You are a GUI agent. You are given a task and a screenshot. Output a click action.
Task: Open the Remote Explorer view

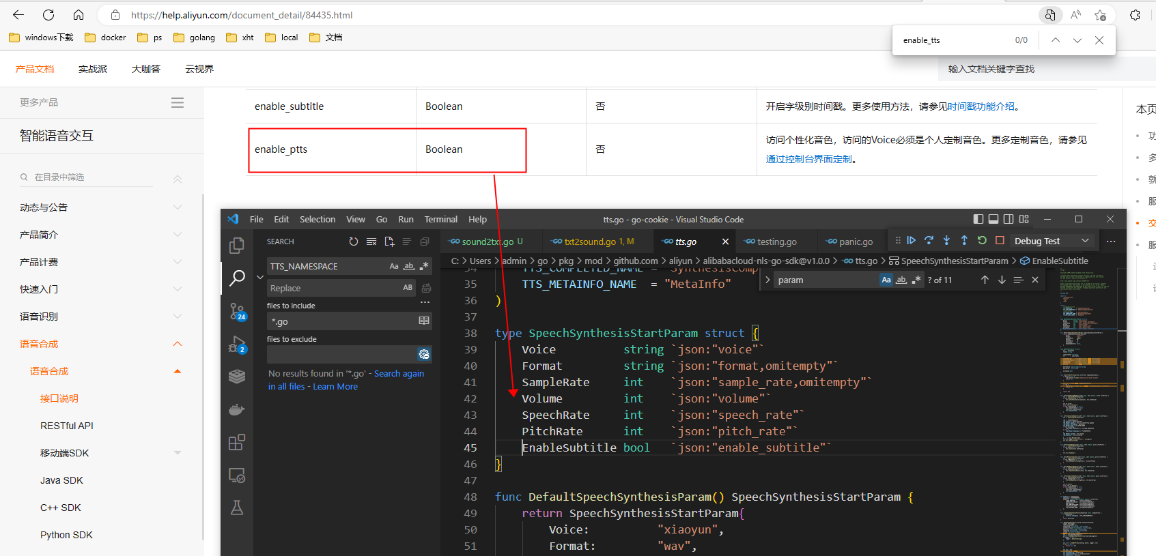click(x=237, y=475)
